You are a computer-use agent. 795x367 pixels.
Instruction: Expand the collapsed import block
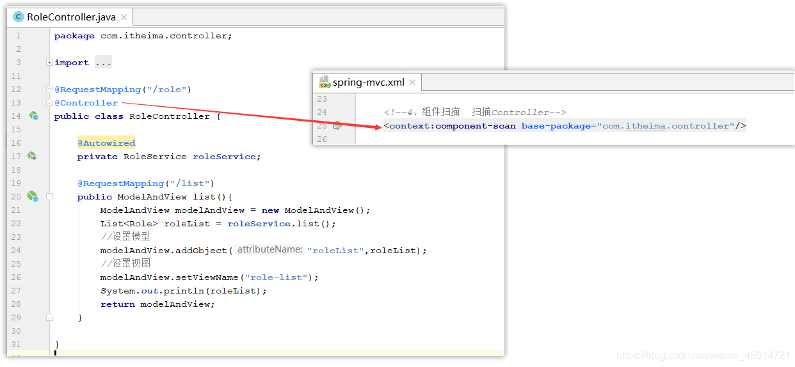tap(49, 63)
